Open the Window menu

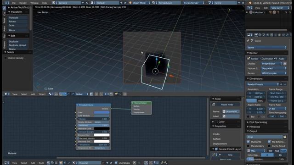[x=34, y=3]
